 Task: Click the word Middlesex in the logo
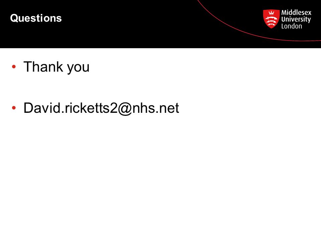point(296,12)
